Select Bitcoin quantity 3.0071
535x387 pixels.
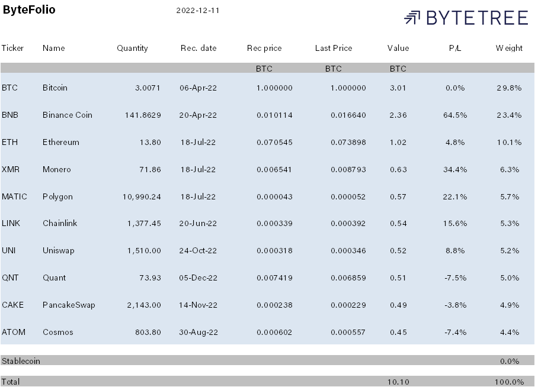coord(148,88)
